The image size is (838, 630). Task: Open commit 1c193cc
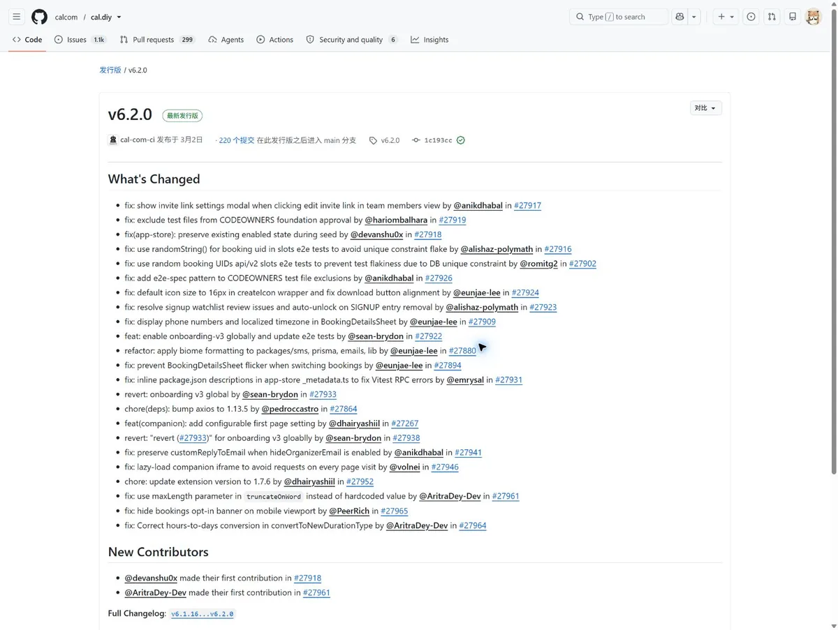438,140
